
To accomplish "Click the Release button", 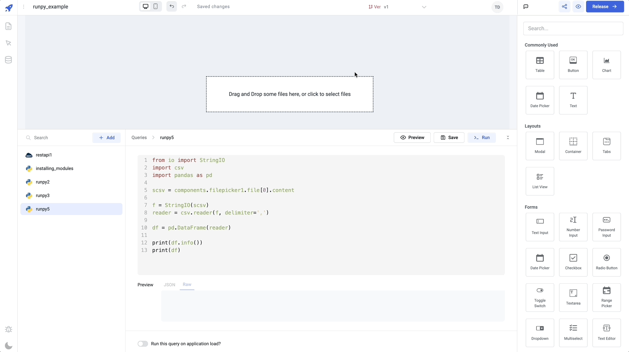I will coord(604,7).
